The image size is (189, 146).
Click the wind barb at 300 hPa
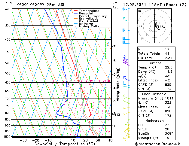click(x=126, y=9)
